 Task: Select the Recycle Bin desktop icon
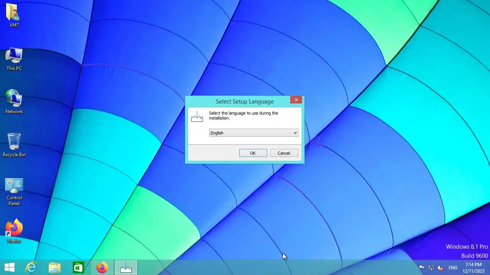pyautogui.click(x=14, y=145)
